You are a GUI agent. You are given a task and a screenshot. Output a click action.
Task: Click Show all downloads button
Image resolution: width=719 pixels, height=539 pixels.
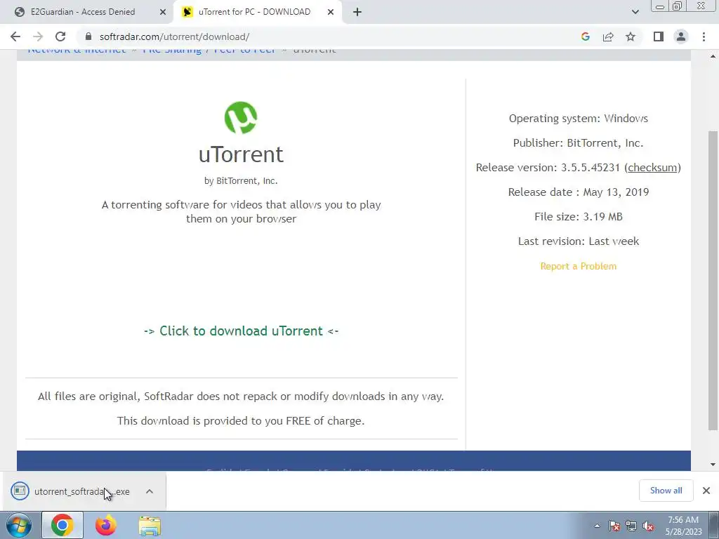[666, 491]
